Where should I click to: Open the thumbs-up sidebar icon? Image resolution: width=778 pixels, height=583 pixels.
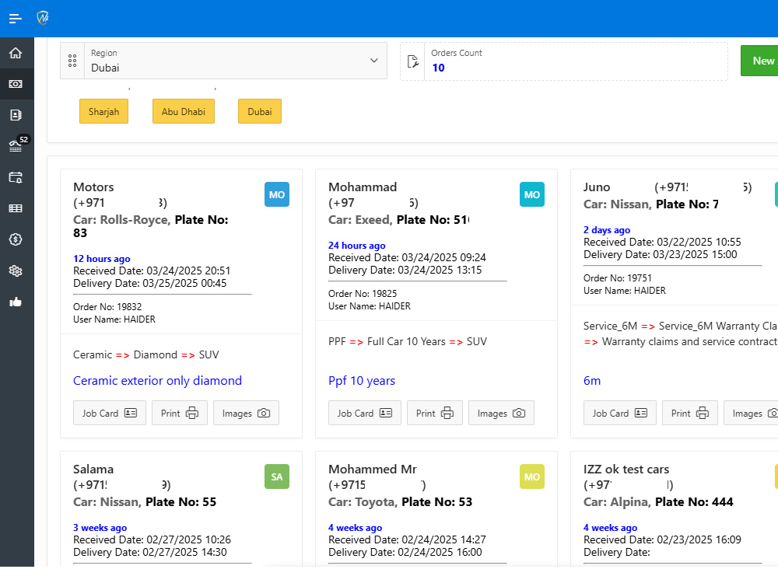pyautogui.click(x=16, y=302)
